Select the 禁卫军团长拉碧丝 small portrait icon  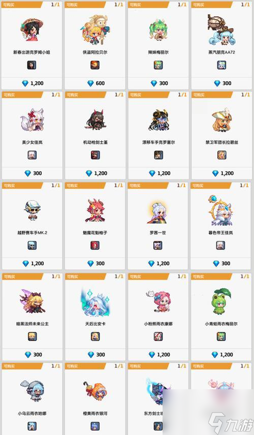pyautogui.click(x=221, y=155)
